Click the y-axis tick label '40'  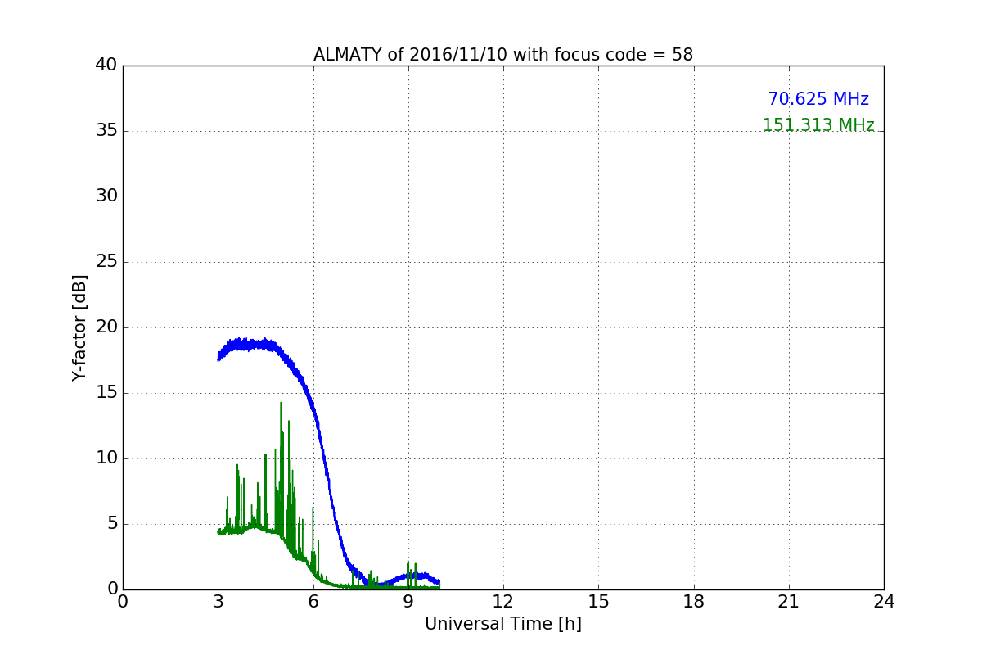point(106,65)
